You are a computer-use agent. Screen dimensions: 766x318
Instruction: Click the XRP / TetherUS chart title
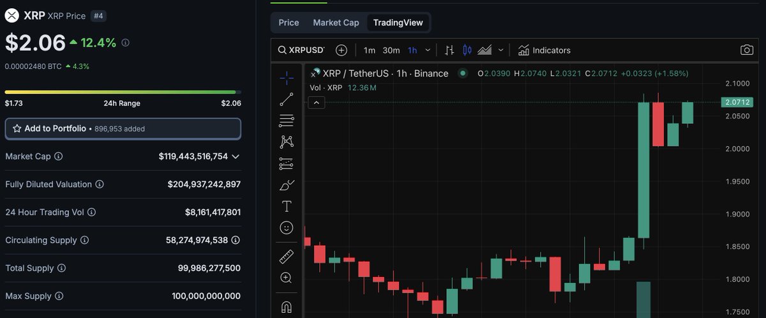pyautogui.click(x=386, y=73)
